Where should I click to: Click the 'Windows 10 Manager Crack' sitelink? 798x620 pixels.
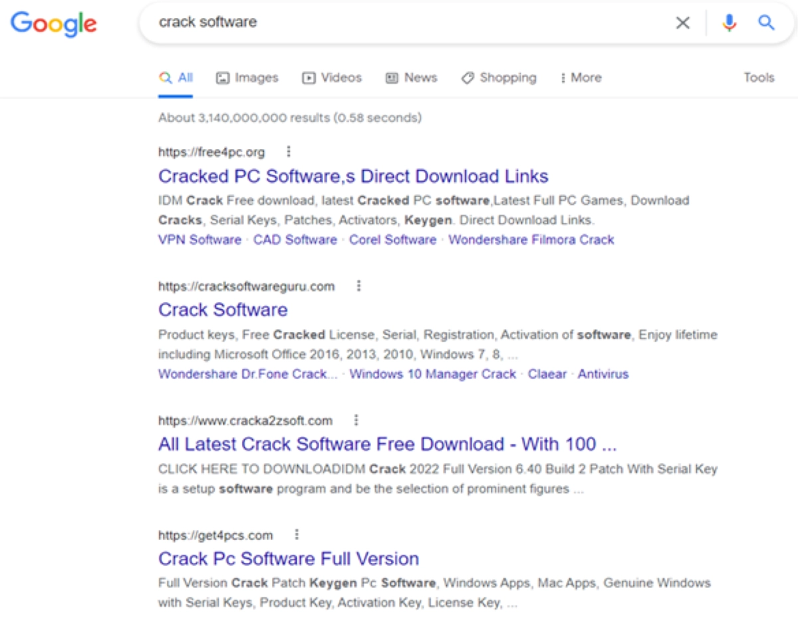click(x=432, y=374)
